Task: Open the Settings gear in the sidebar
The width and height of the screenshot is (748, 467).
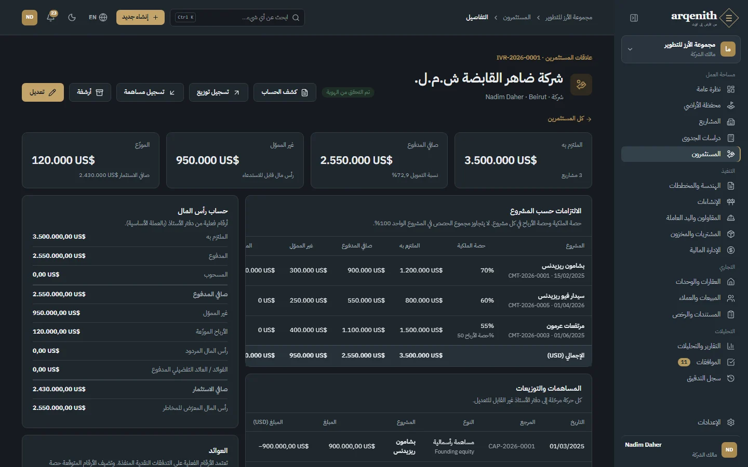Action: pos(731,422)
